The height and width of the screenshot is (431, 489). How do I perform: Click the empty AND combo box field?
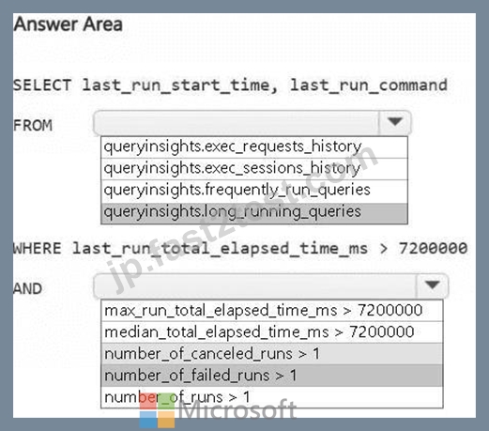[x=255, y=285]
